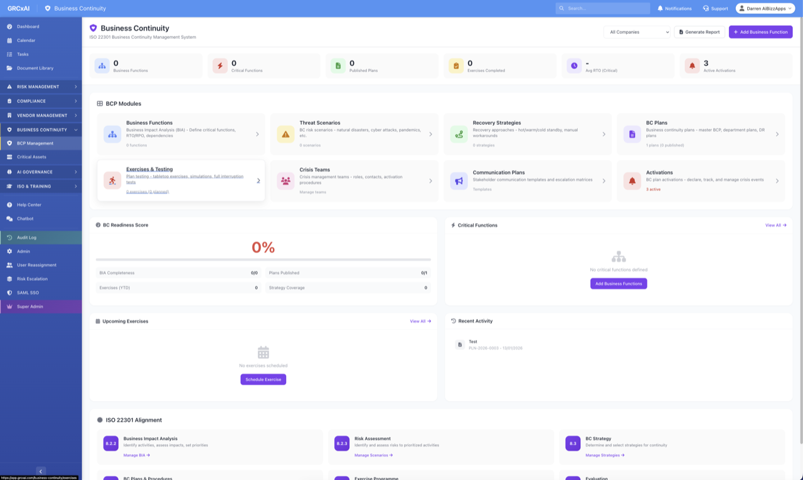This screenshot has height=480, width=803.
Task: Select the Generate Report button
Action: click(x=699, y=31)
